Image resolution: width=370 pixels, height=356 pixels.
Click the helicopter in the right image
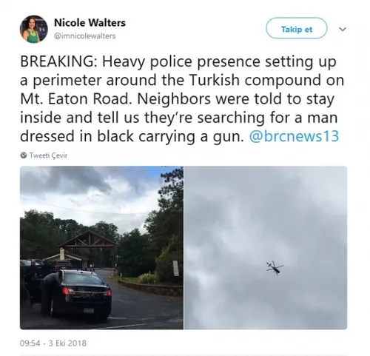click(x=275, y=267)
